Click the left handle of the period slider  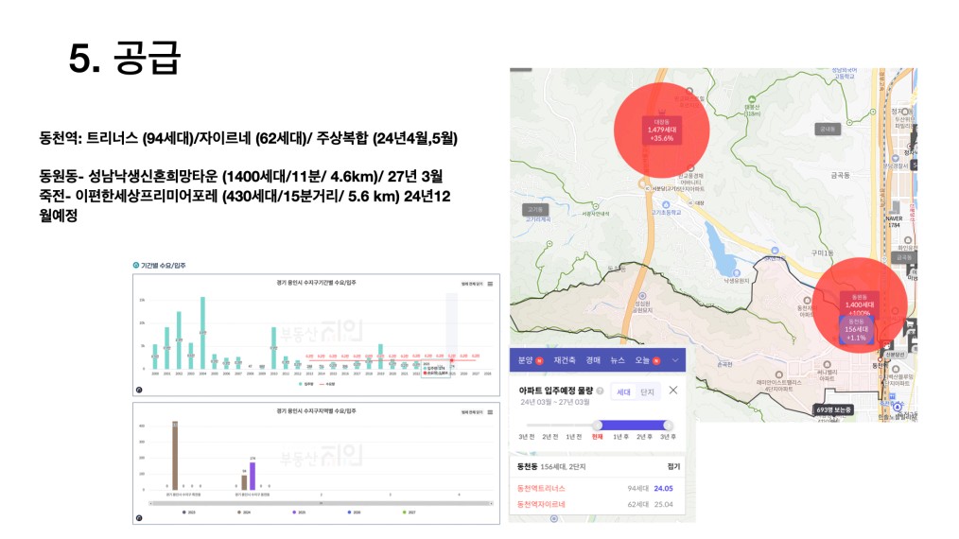point(597,426)
